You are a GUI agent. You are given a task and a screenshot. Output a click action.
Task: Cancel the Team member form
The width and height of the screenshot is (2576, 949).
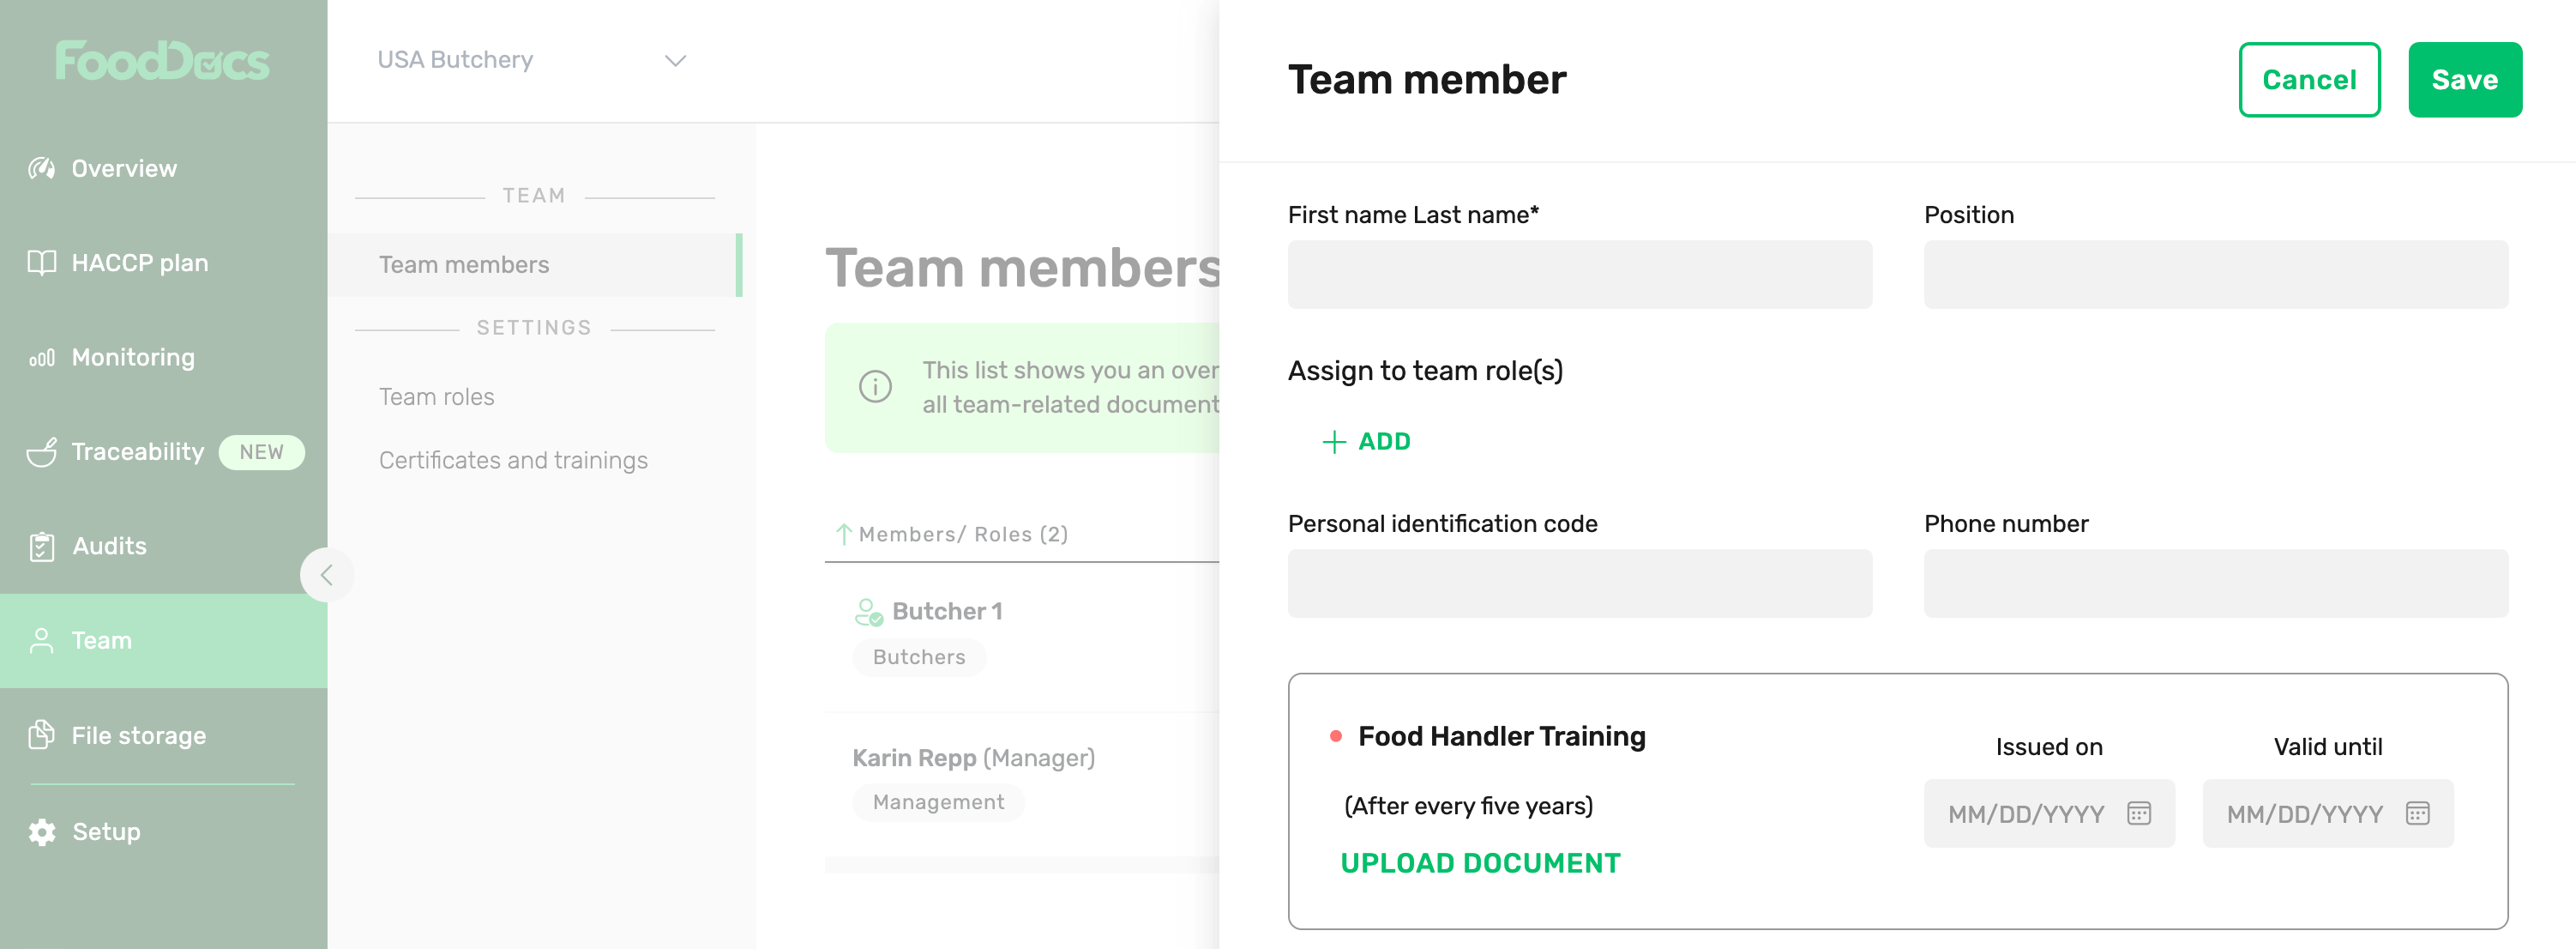(x=2308, y=80)
